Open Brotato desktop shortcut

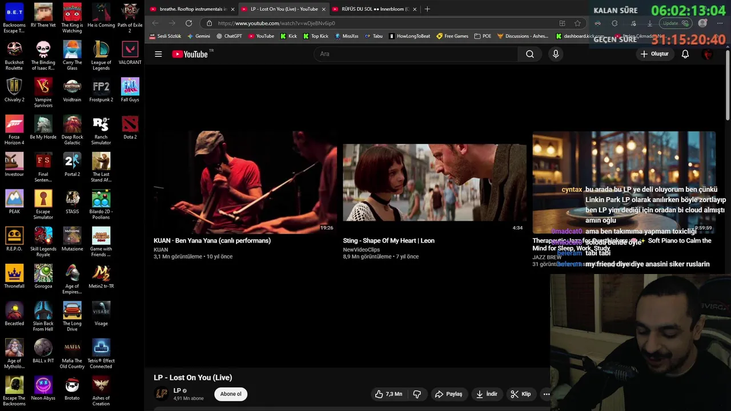pyautogui.click(x=72, y=388)
